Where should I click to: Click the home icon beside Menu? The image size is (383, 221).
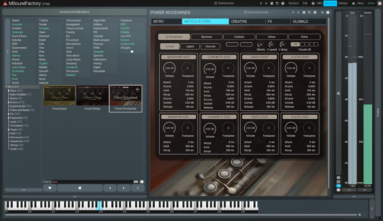pos(354,3)
